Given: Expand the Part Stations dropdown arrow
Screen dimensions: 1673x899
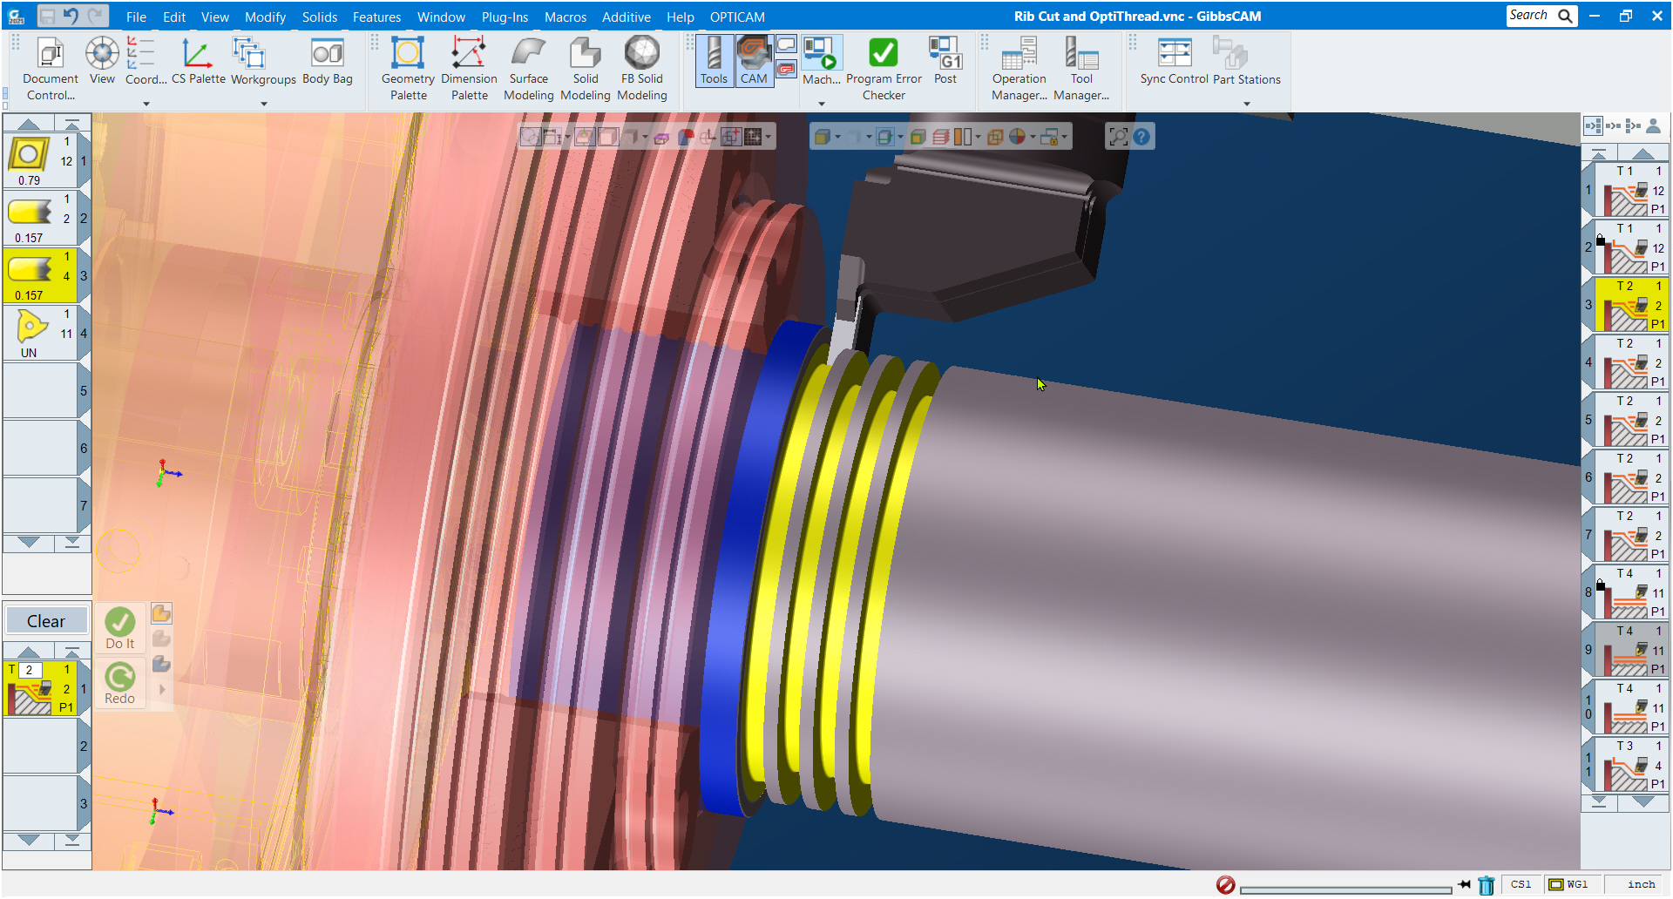Looking at the screenshot, I should pos(1247,104).
